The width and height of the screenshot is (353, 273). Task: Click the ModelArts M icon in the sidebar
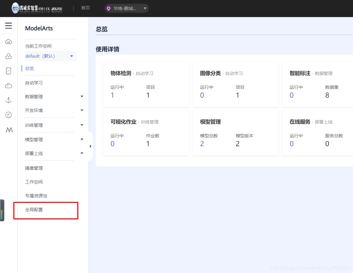[9, 130]
